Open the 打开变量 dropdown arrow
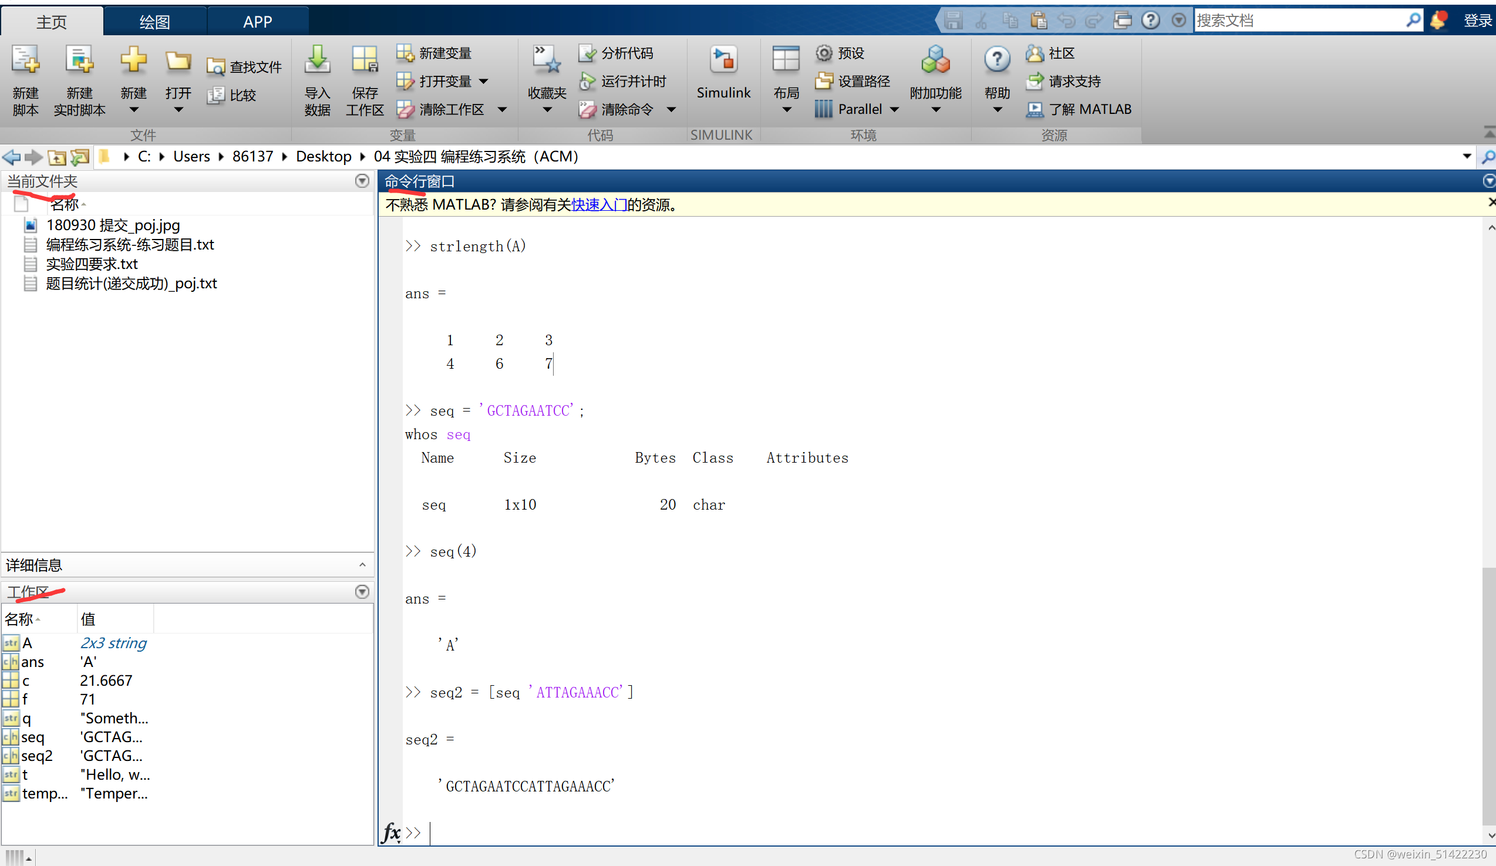1496x866 pixels. click(483, 82)
